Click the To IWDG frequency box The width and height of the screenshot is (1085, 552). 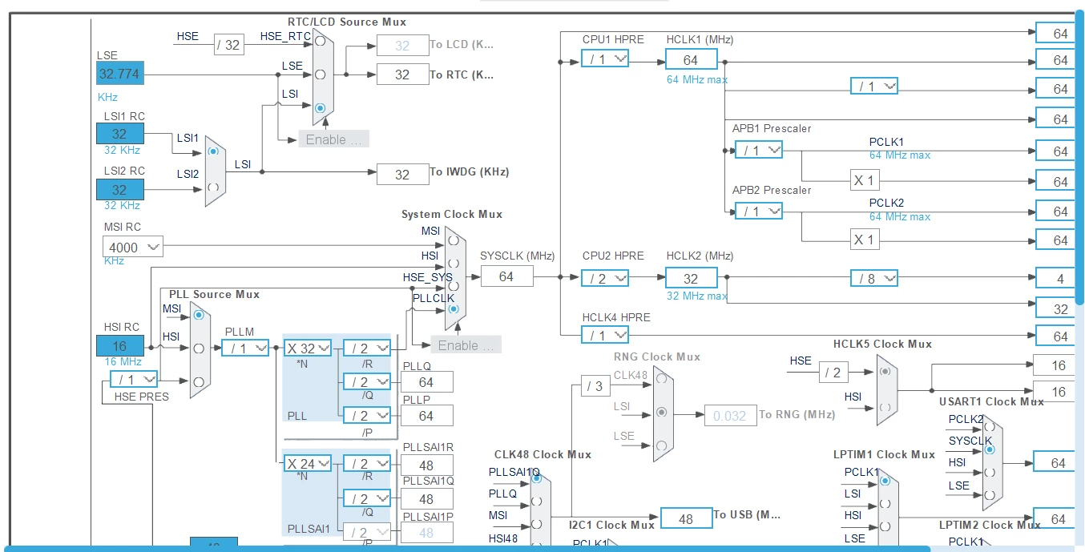[402, 174]
